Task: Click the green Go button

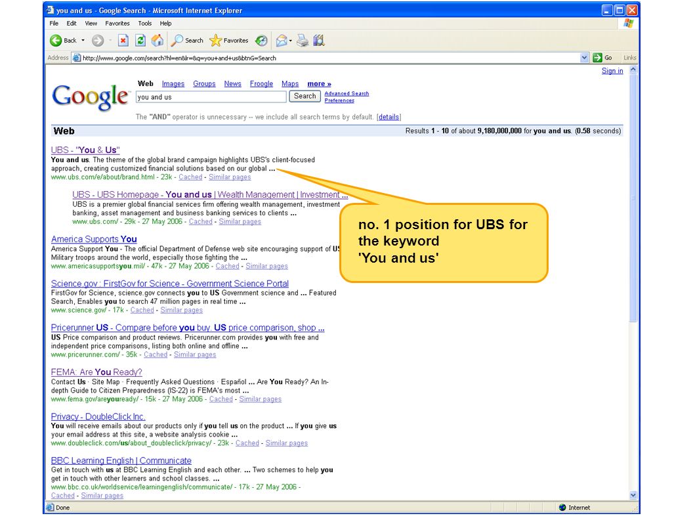Action: pyautogui.click(x=603, y=58)
